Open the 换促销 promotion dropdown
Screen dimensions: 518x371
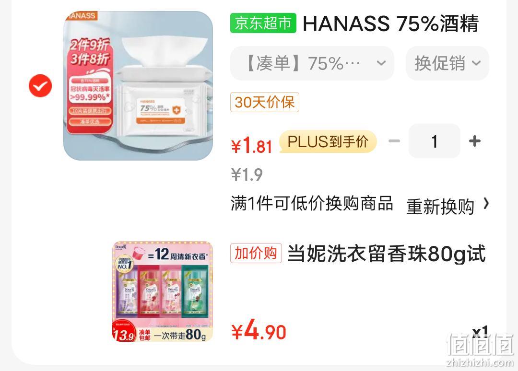(x=447, y=63)
